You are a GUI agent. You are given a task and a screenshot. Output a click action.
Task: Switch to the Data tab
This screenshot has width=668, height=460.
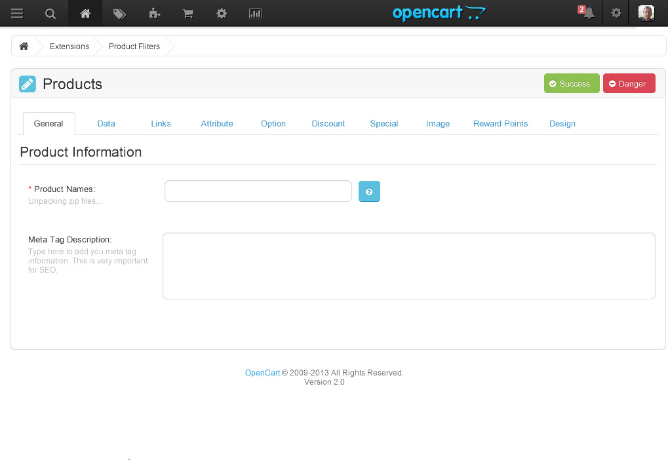(x=106, y=123)
